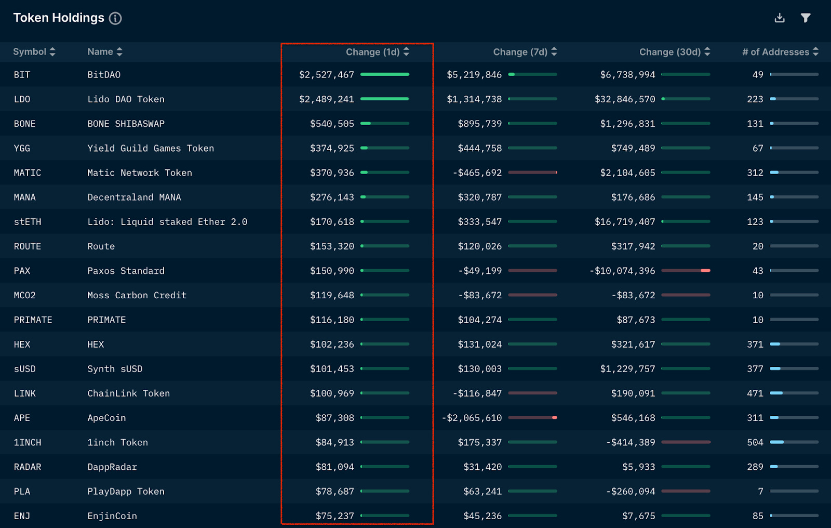
Task: Select the PAX symbol cell
Action: tap(22, 271)
